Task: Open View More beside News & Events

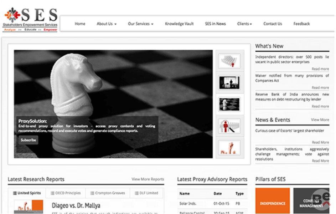Action: pos(320,120)
